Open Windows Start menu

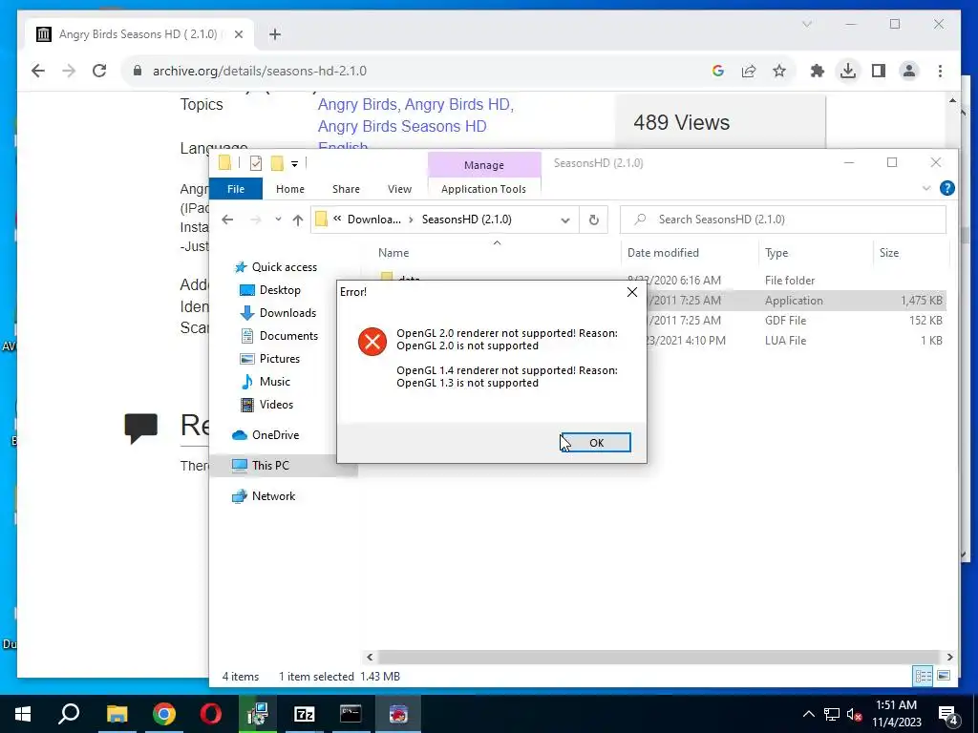point(23,714)
